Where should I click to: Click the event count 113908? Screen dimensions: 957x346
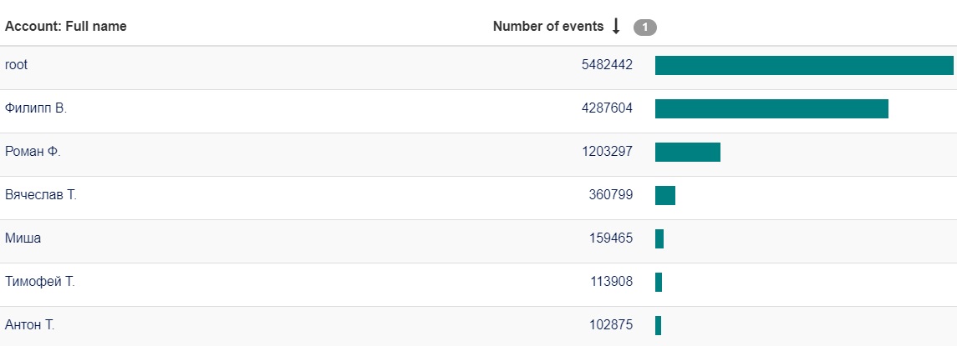click(612, 282)
